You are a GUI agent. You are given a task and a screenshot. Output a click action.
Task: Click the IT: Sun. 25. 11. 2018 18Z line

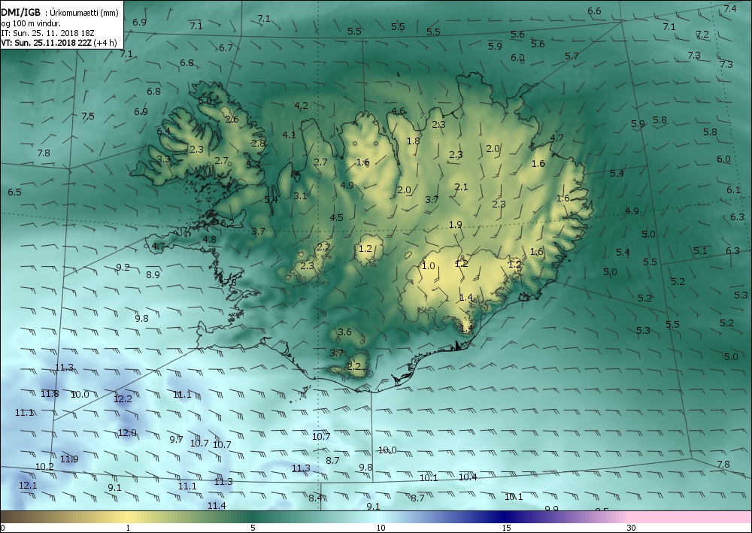pos(47,33)
